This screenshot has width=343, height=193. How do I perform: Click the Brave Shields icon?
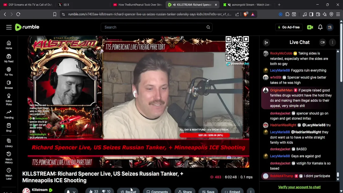(245, 14)
